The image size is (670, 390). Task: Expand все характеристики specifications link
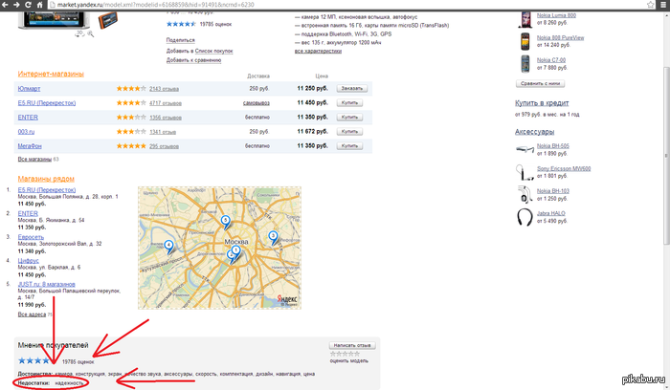pyautogui.click(x=316, y=50)
